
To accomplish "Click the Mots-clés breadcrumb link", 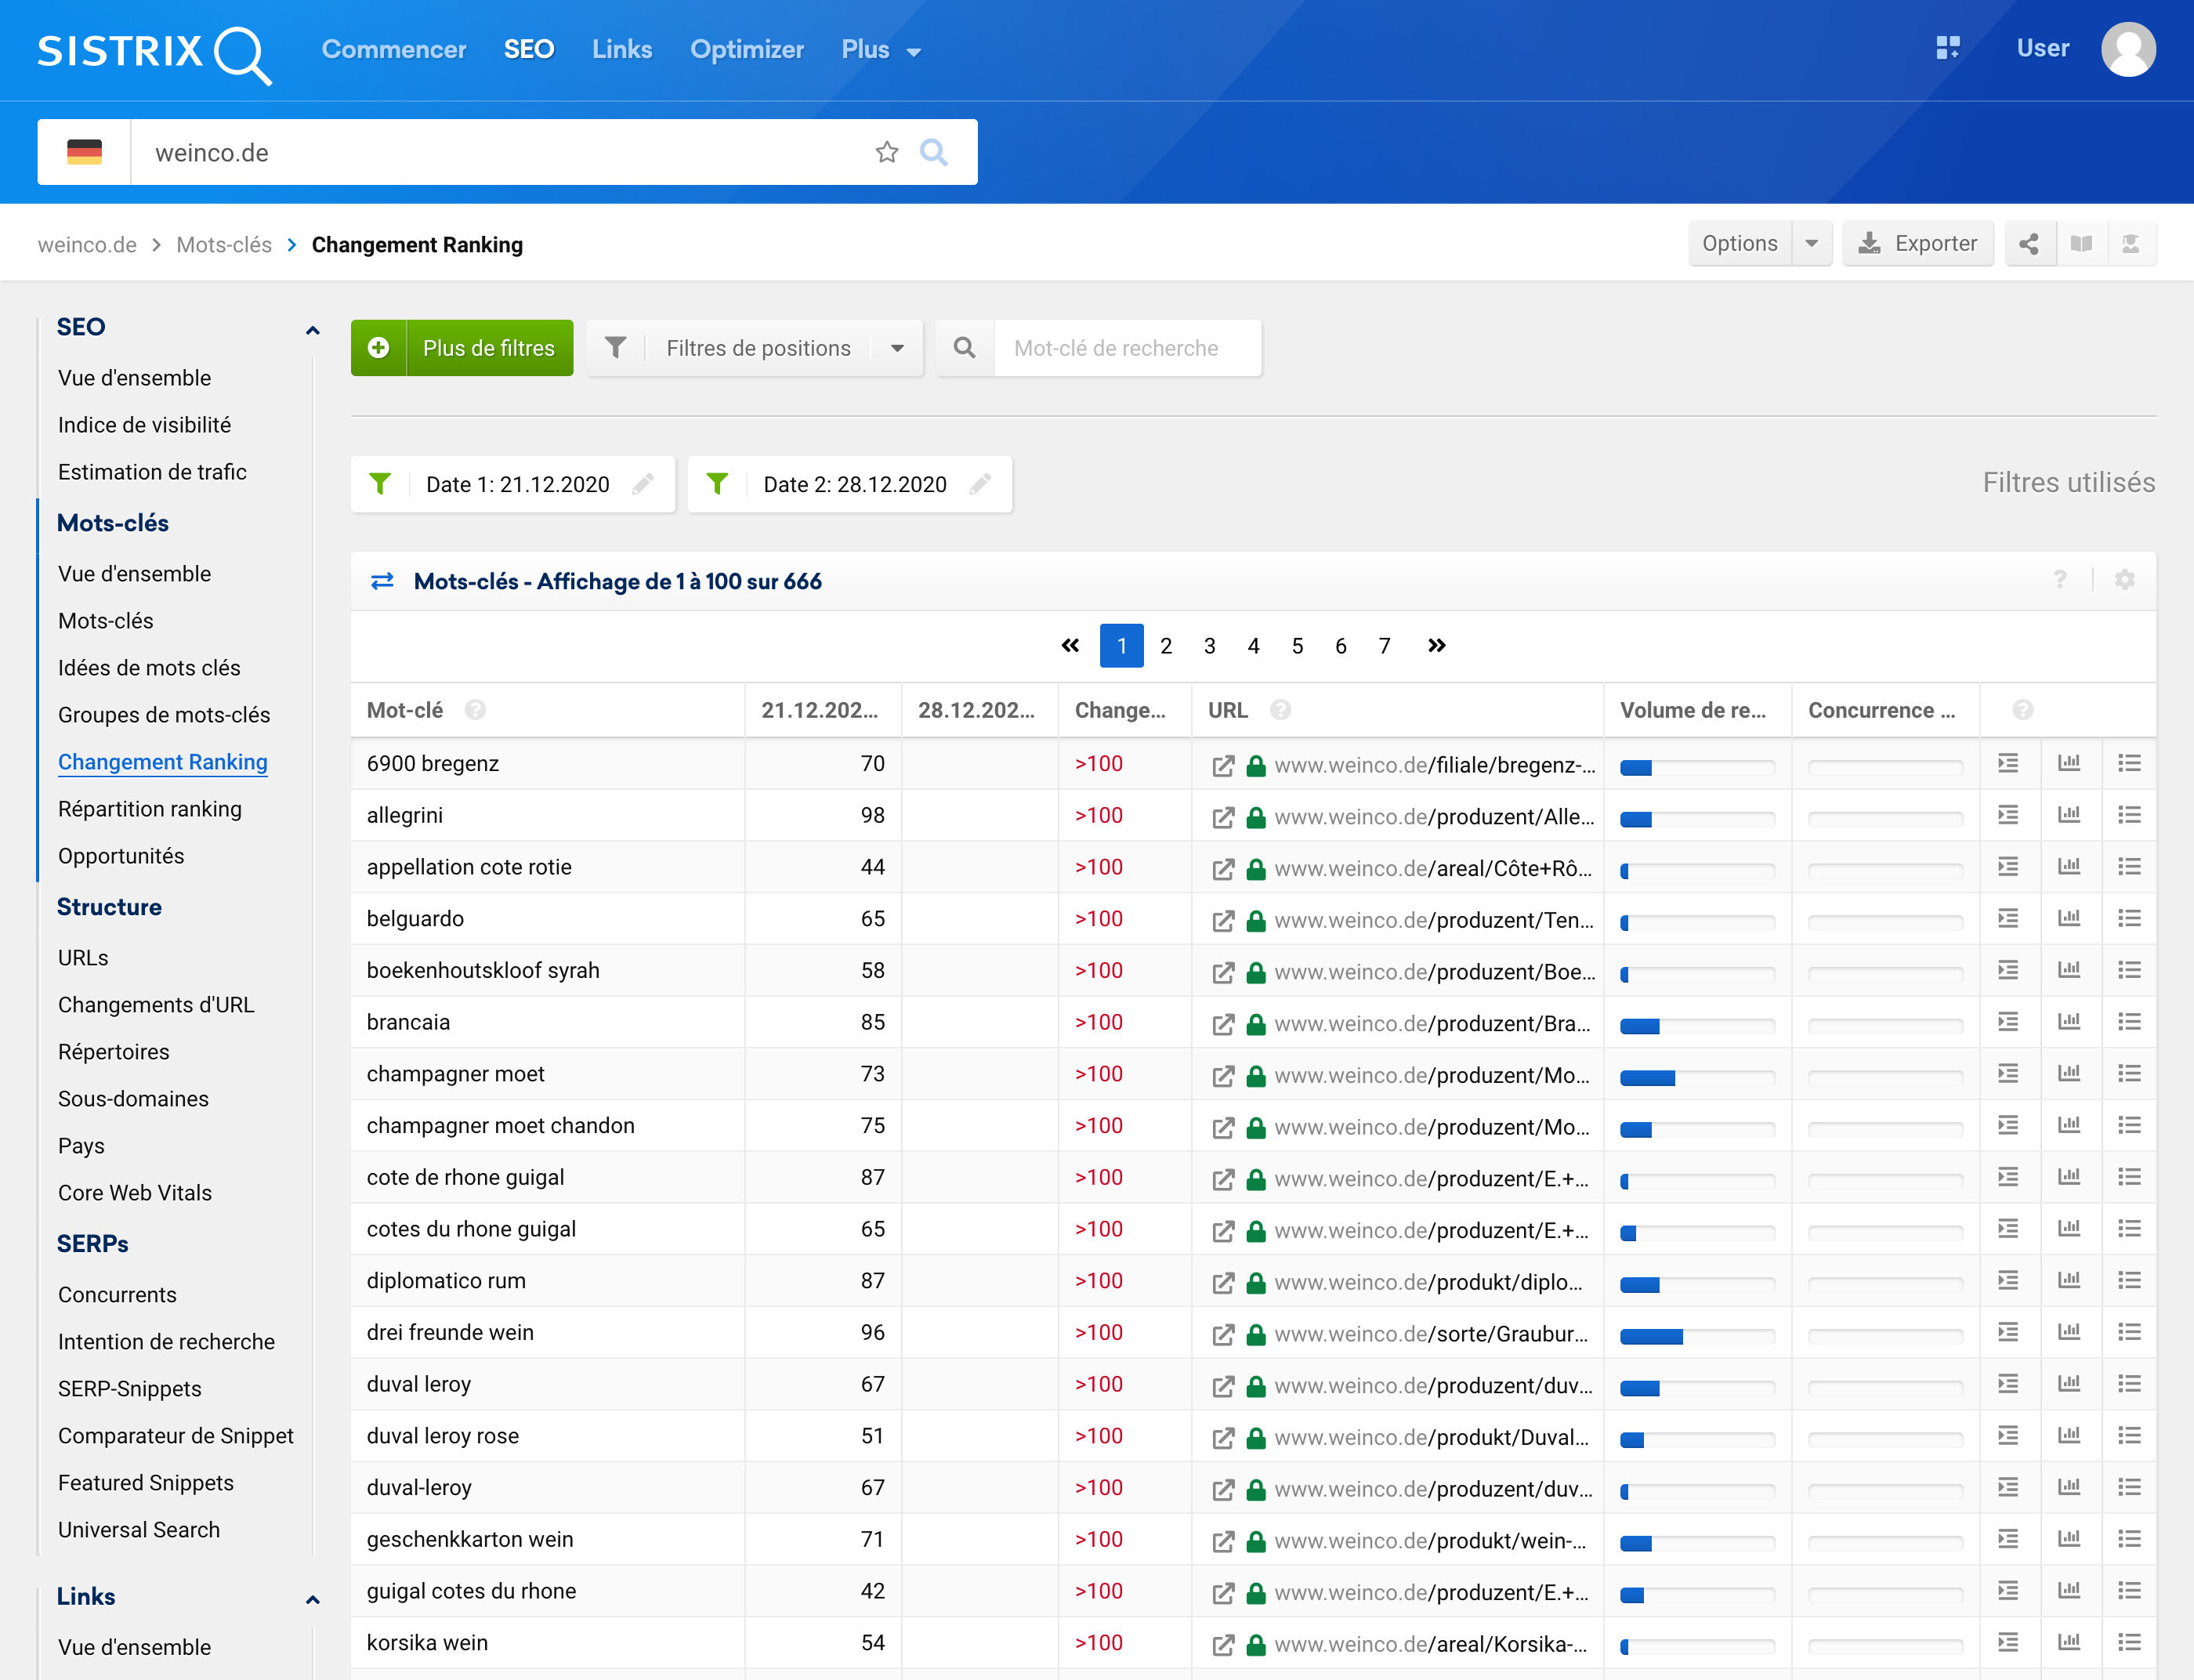I will click(224, 245).
